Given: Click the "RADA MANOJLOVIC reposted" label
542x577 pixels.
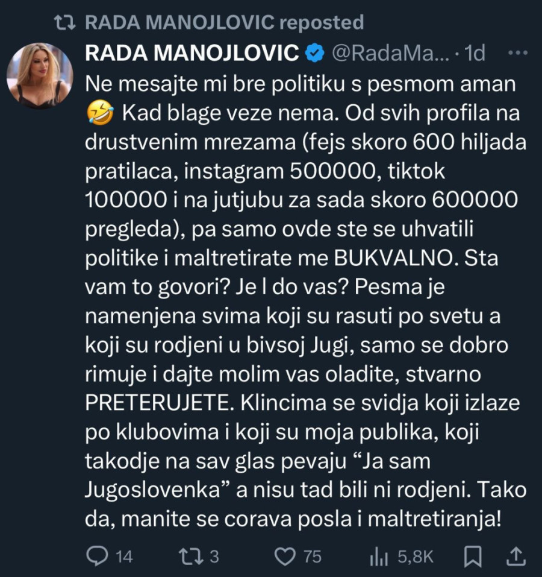Looking at the screenshot, I should click(225, 23).
